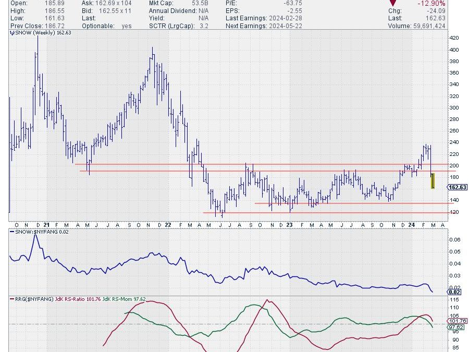Click the small chart icon beside SNOW (Weekly)
The height and width of the screenshot is (352, 469).
[12, 33]
